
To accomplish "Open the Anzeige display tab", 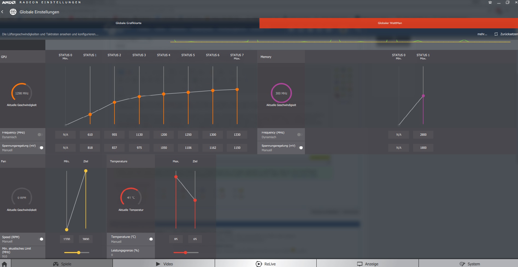I will (367, 264).
